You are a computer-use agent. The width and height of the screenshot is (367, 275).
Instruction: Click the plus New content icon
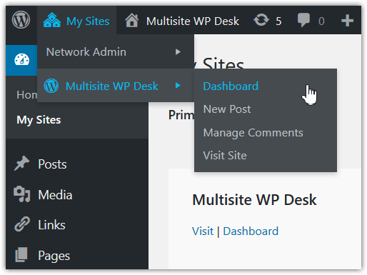[x=347, y=21]
